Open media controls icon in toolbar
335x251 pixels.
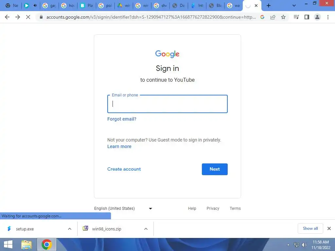point(296,17)
